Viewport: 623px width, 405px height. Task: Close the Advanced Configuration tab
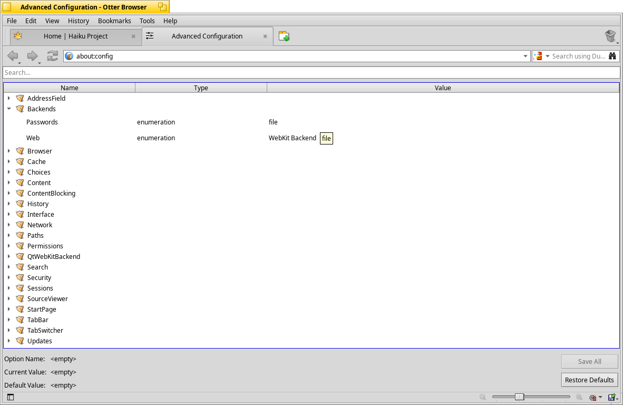[265, 36]
